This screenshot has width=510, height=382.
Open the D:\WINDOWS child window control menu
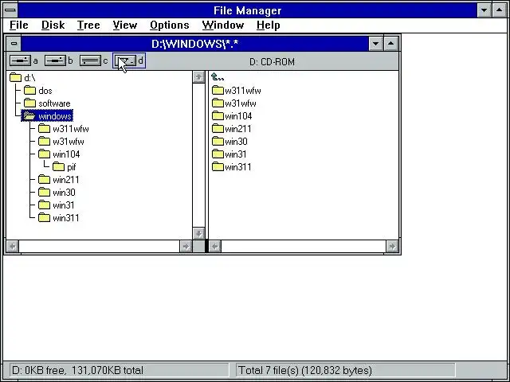(x=14, y=43)
